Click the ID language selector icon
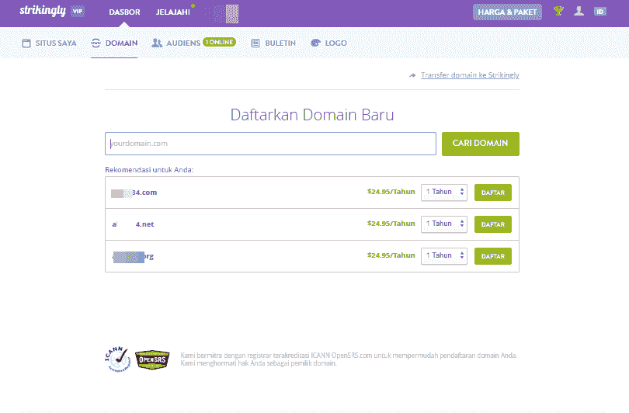The height and width of the screenshot is (413, 629). [600, 12]
